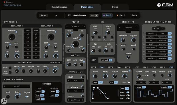Go to previous insert FX before ENSEMBLE
This screenshot has width=177, height=105.
(x=120, y=27)
